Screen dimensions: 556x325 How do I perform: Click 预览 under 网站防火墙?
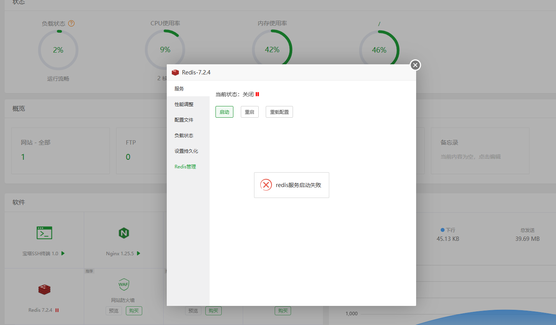[x=114, y=311]
